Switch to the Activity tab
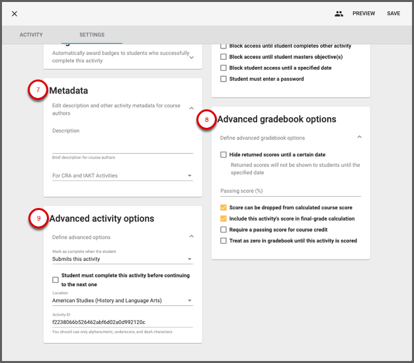Image resolution: width=414 pixels, height=363 pixels. click(x=31, y=34)
